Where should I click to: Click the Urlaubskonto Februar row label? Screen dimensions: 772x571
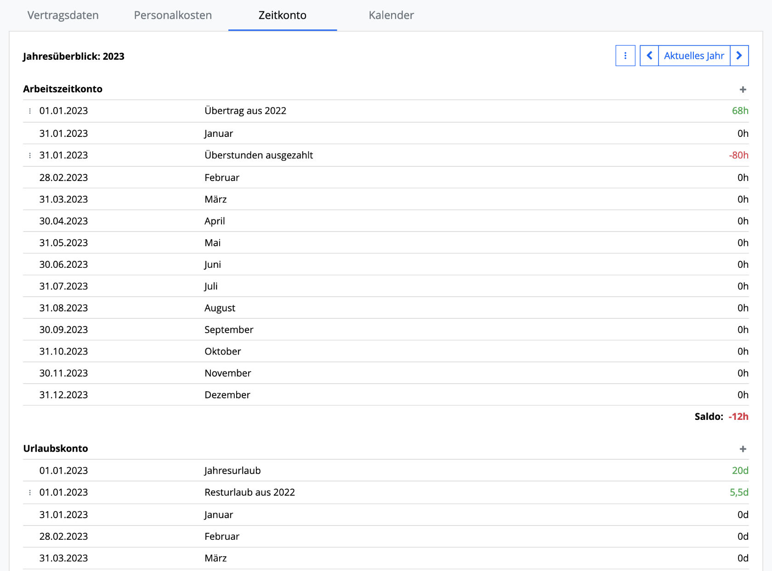pyautogui.click(x=222, y=537)
